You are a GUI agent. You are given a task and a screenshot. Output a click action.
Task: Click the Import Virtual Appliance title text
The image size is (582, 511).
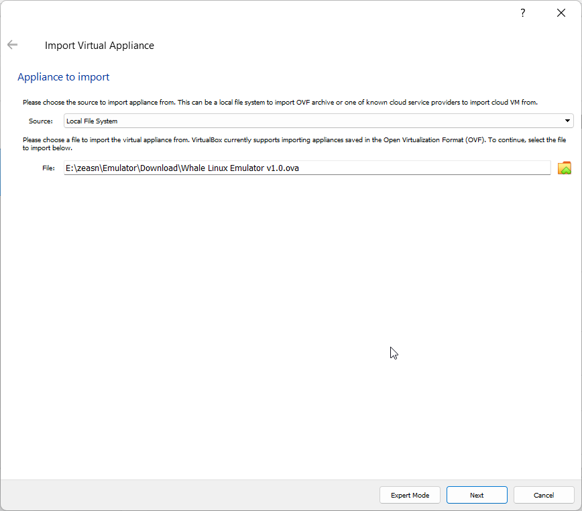[99, 46]
